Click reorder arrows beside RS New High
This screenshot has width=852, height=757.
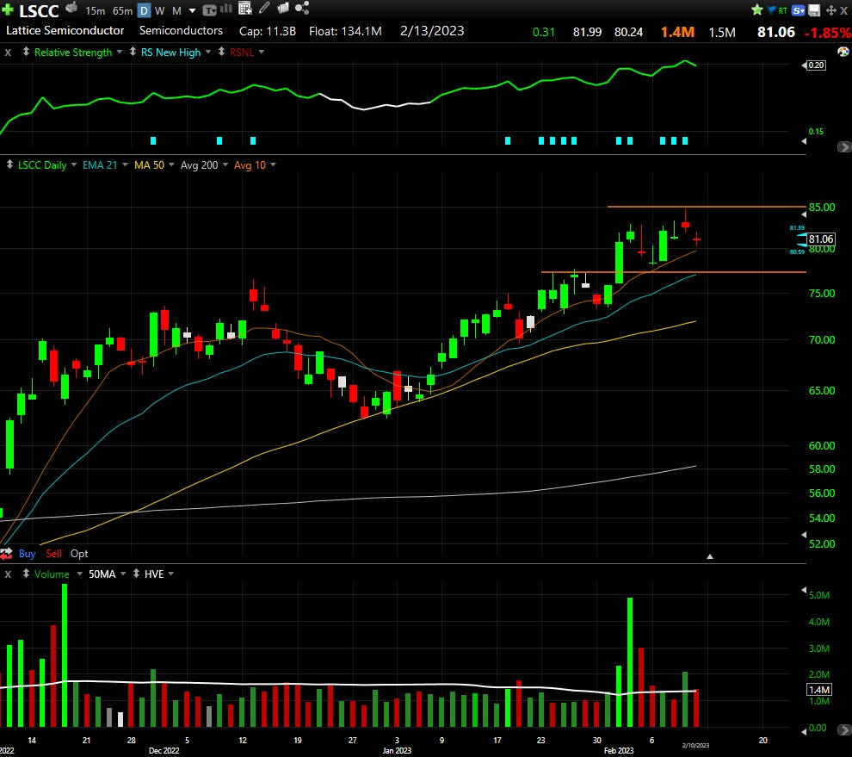click(x=133, y=52)
